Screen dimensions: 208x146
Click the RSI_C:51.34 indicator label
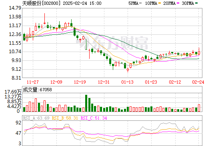coord(94,118)
